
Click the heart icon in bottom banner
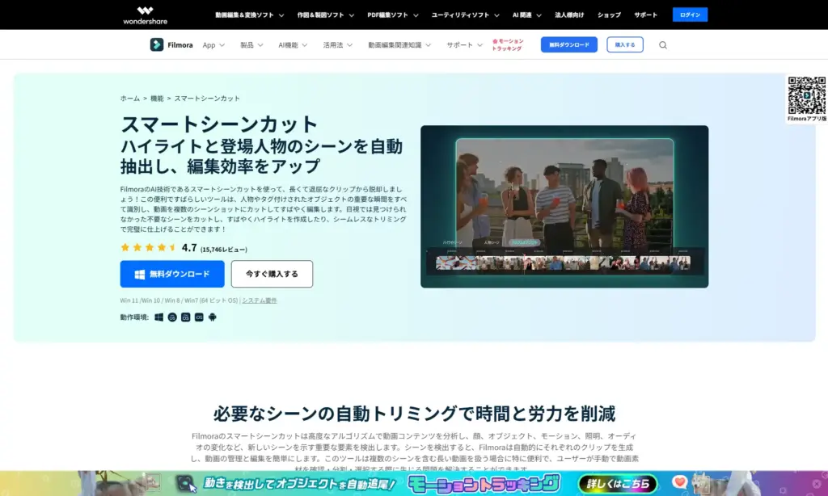point(679,481)
